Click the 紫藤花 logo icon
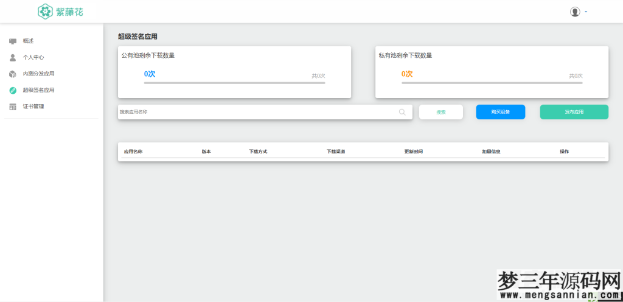This screenshot has height=302, width=623. pos(45,12)
